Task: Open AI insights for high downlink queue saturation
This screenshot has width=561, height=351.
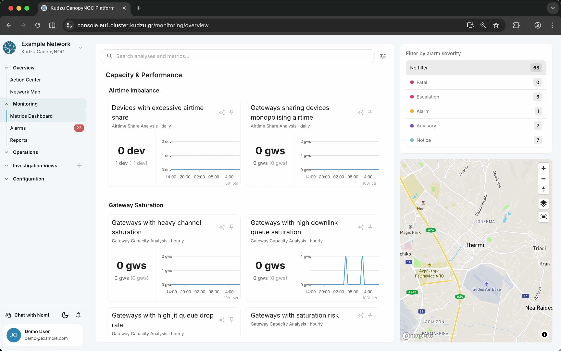Action: tap(361, 227)
